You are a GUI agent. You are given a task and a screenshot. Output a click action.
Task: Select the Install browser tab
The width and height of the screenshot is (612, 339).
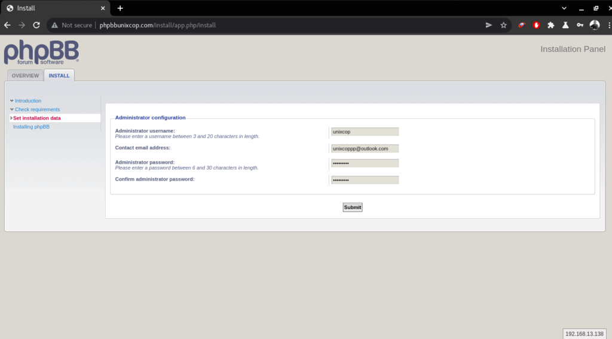tap(56, 8)
